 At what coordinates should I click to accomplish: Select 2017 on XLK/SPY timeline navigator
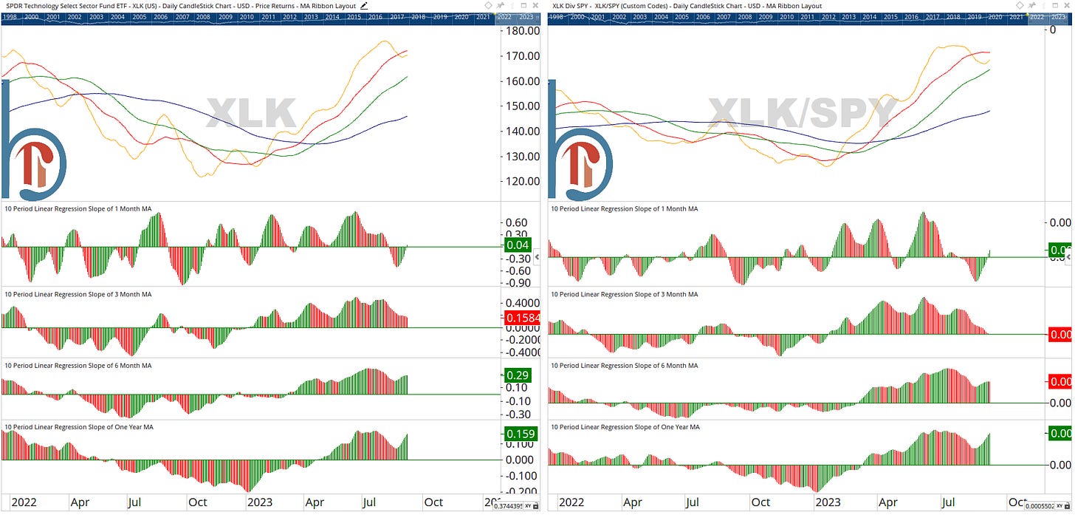(933, 16)
